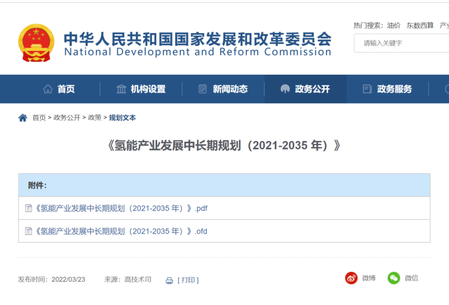Click the NDRC national emblem logo
Image resolution: width=449 pixels, height=305 pixels.
[36, 43]
